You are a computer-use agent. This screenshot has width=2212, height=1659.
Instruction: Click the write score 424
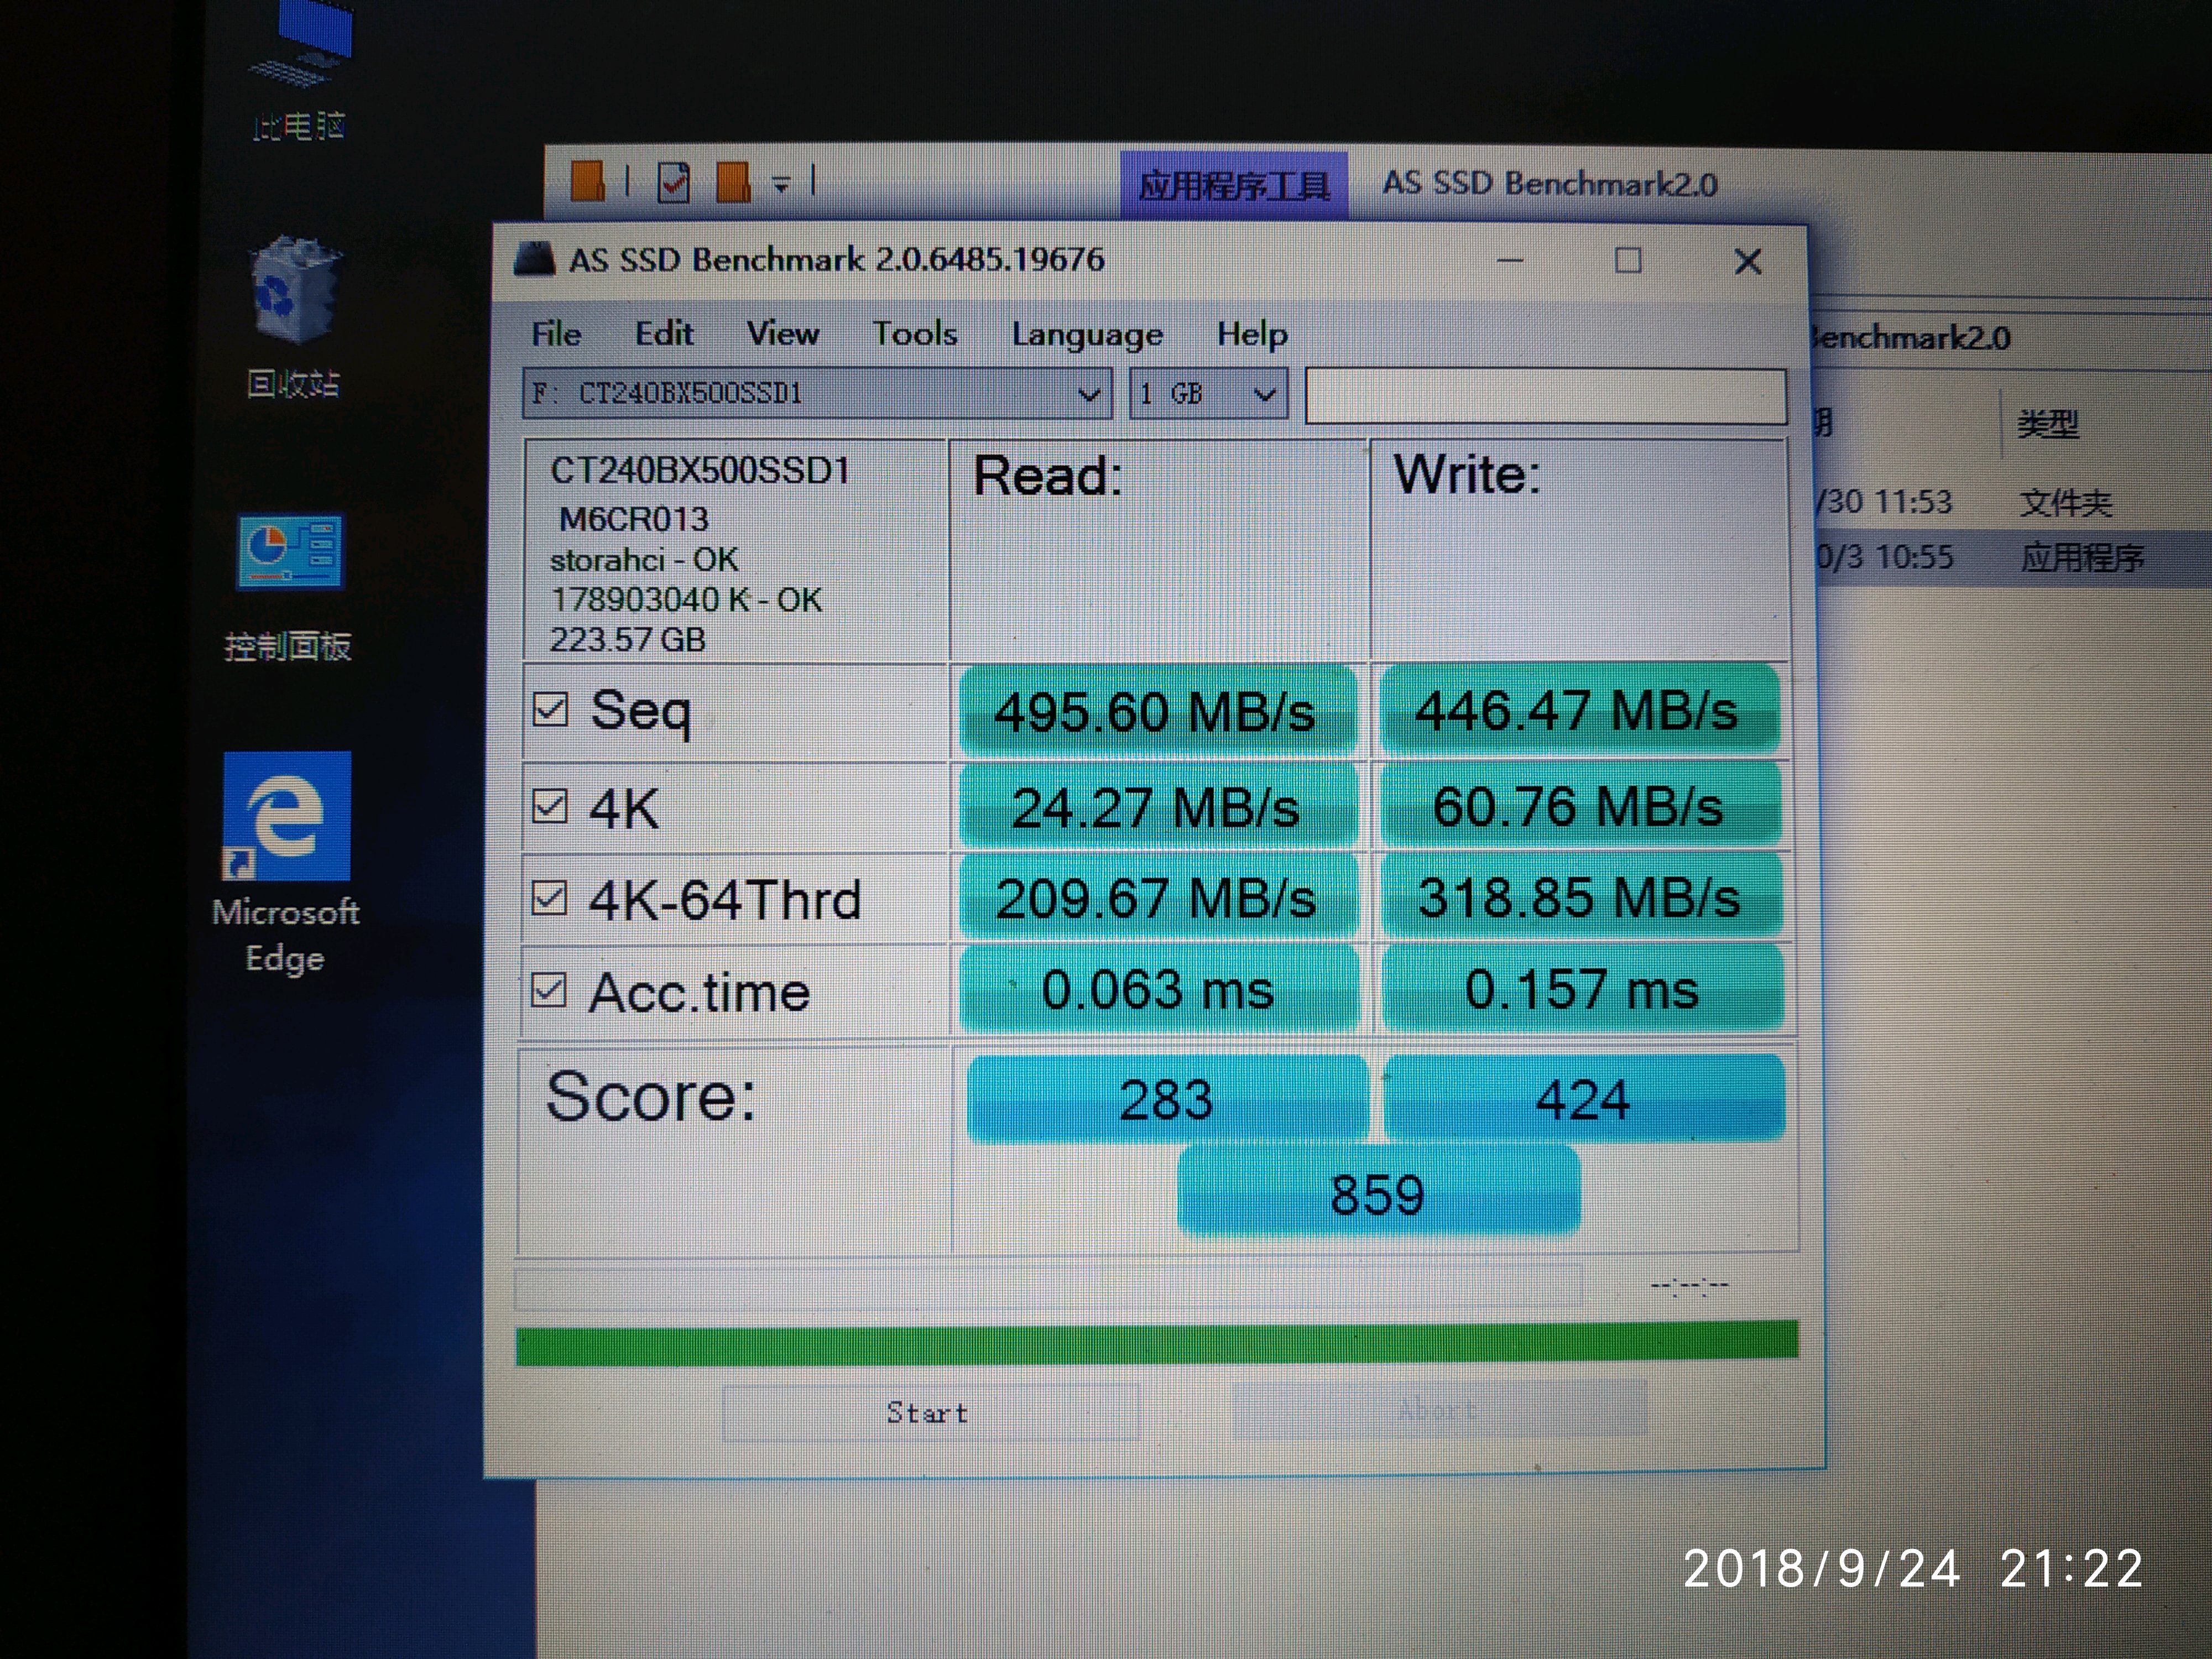1584,1098
